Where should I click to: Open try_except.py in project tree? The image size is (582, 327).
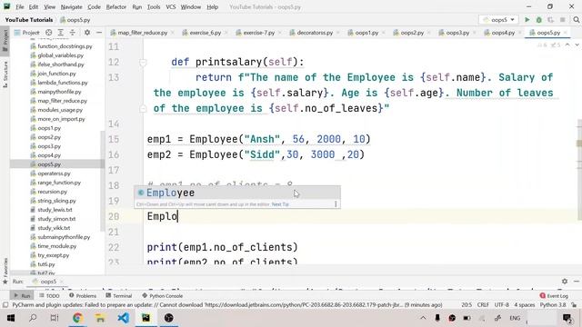[x=53, y=255]
